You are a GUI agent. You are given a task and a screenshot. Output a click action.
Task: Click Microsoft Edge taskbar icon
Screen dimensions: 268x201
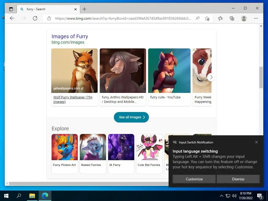[45, 196]
